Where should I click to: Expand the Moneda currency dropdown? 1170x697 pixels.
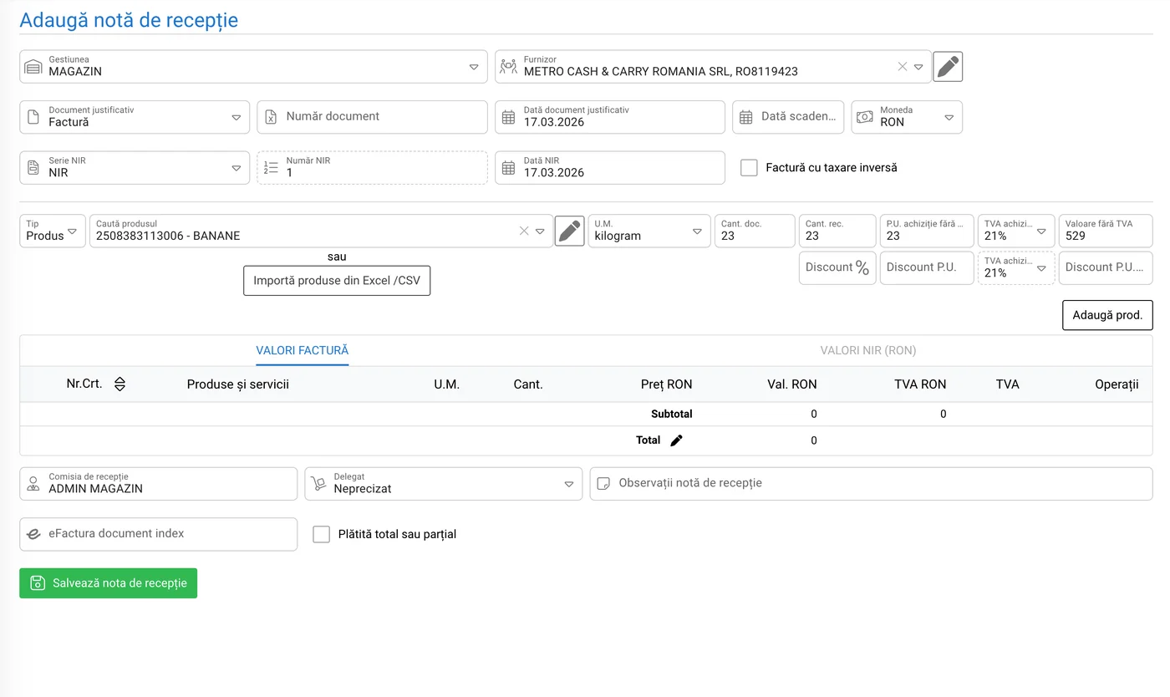pyautogui.click(x=949, y=118)
